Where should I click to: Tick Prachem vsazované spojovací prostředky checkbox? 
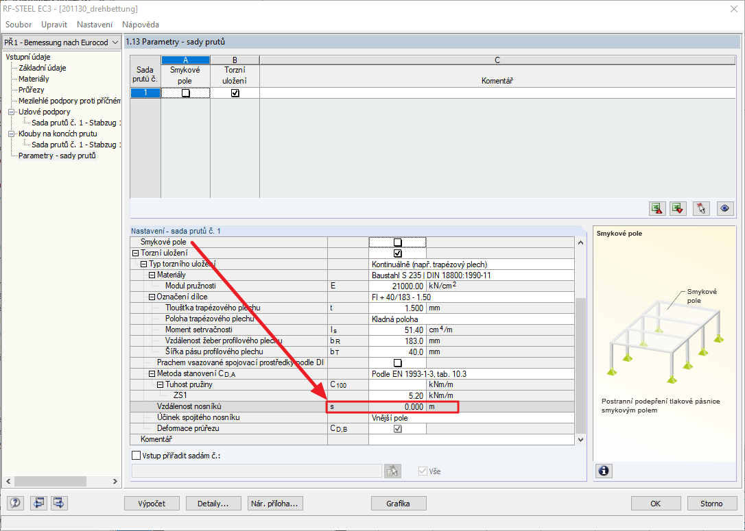[x=398, y=363]
